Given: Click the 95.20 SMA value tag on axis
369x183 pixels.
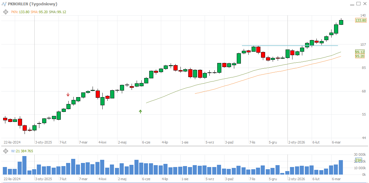Looking at the screenshot, I should (360, 56).
